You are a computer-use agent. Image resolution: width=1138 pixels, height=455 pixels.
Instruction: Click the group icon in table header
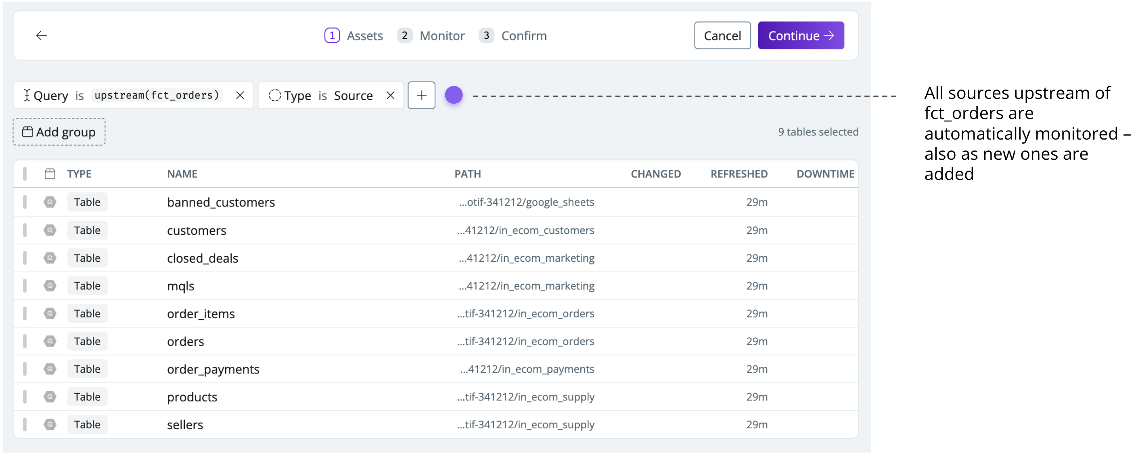point(50,174)
